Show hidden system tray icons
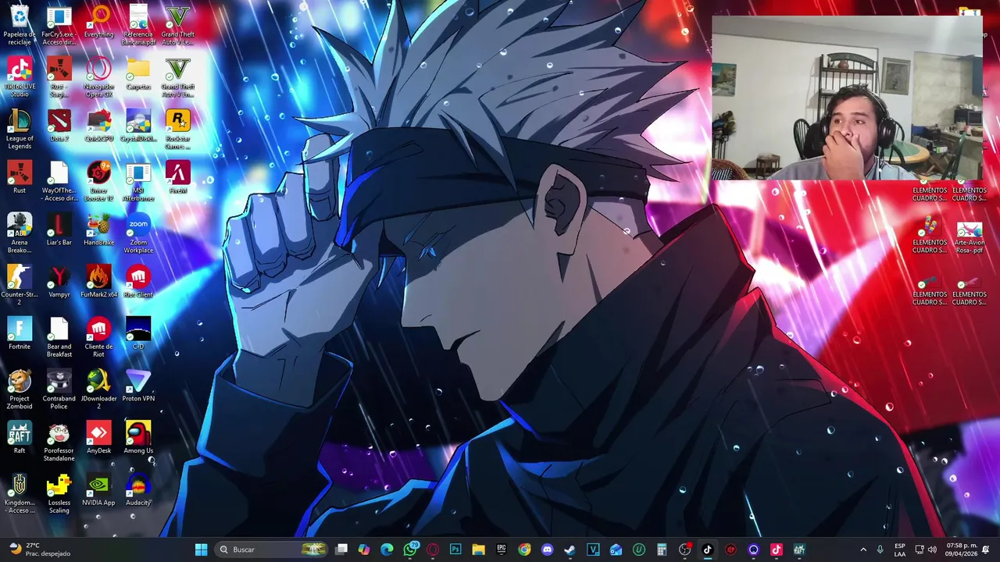The height and width of the screenshot is (562, 1000). pyautogui.click(x=863, y=550)
